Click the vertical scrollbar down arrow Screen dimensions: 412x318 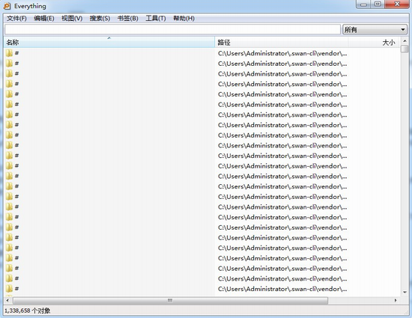tap(405, 293)
